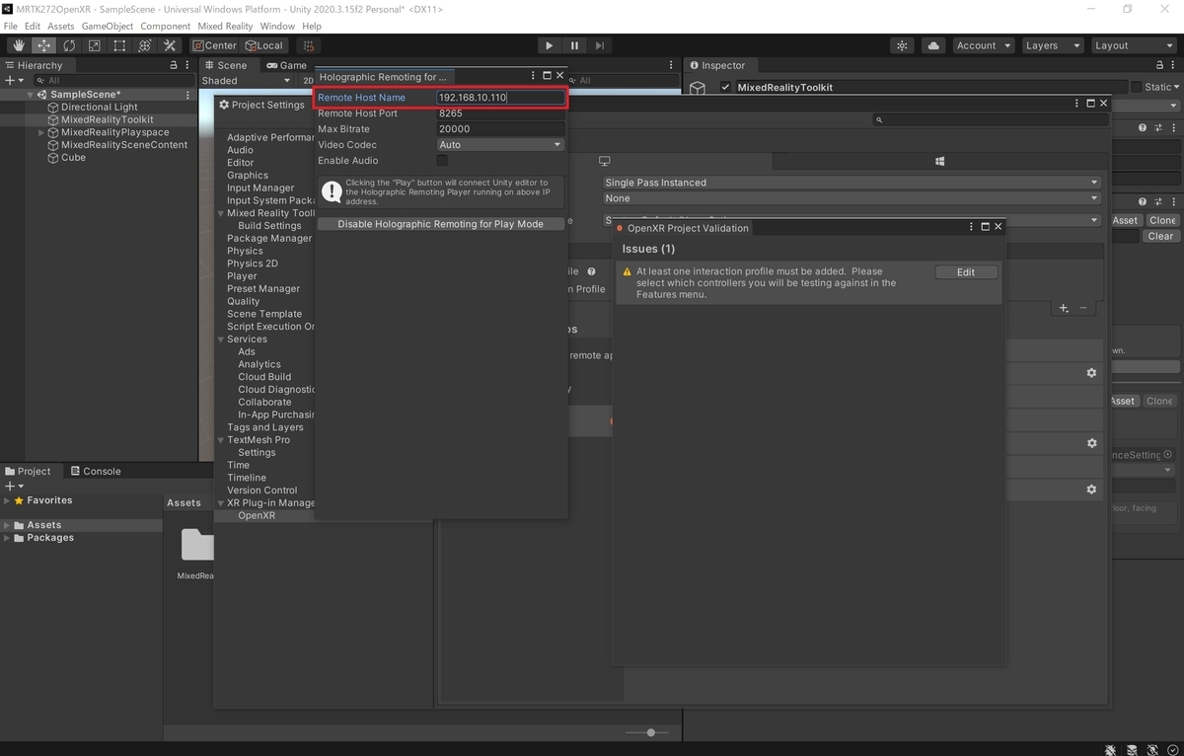Toggle Local handle rotation
Image resolution: width=1184 pixels, height=756 pixels.
(264, 45)
